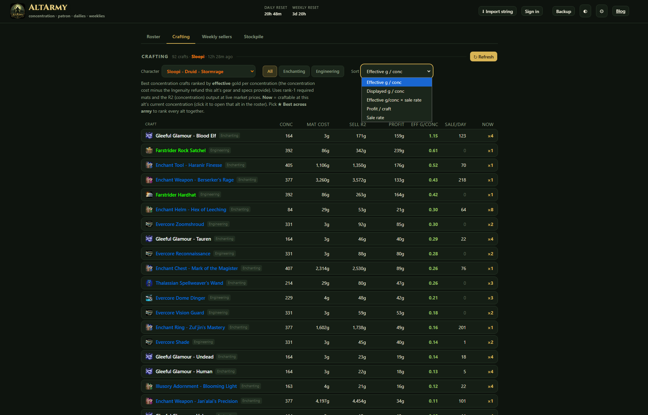This screenshot has width=648, height=415.
Task: Click the x8 Now count for Hex of Leeching
Action: pos(490,210)
